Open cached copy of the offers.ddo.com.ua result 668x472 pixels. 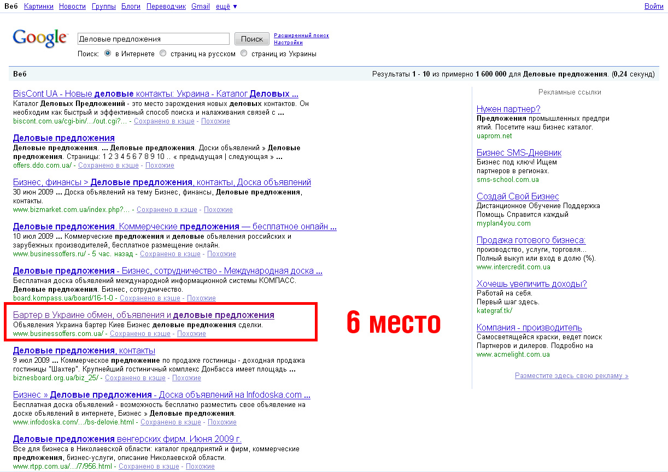pos(108,165)
